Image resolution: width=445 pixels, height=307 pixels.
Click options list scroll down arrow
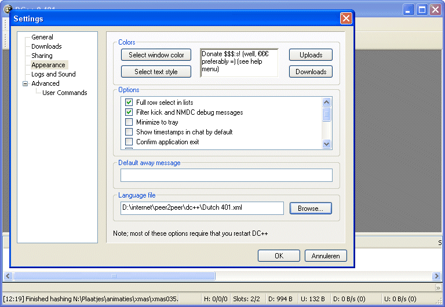pyautogui.click(x=327, y=144)
